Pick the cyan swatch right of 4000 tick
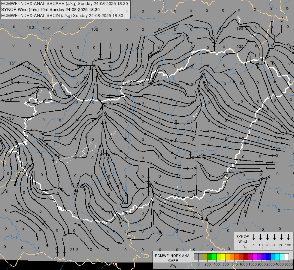This screenshot has height=270, width=294. tap(277, 256)
